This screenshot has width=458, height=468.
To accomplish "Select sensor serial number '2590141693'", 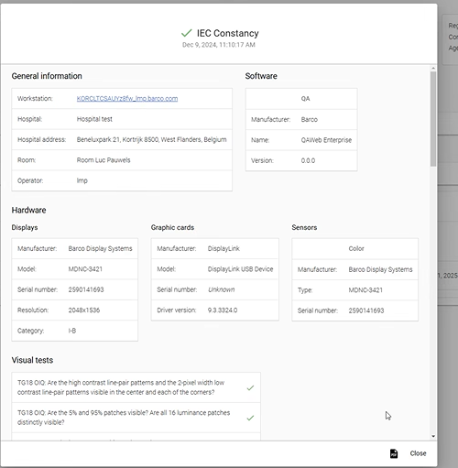I will (x=366, y=310).
